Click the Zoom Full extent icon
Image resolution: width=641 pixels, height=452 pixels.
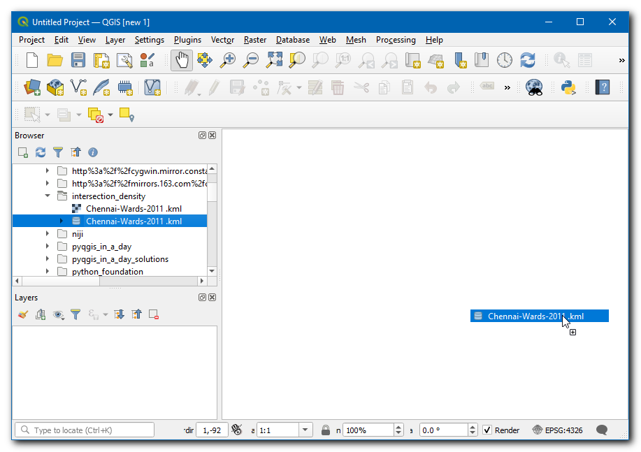click(x=274, y=61)
